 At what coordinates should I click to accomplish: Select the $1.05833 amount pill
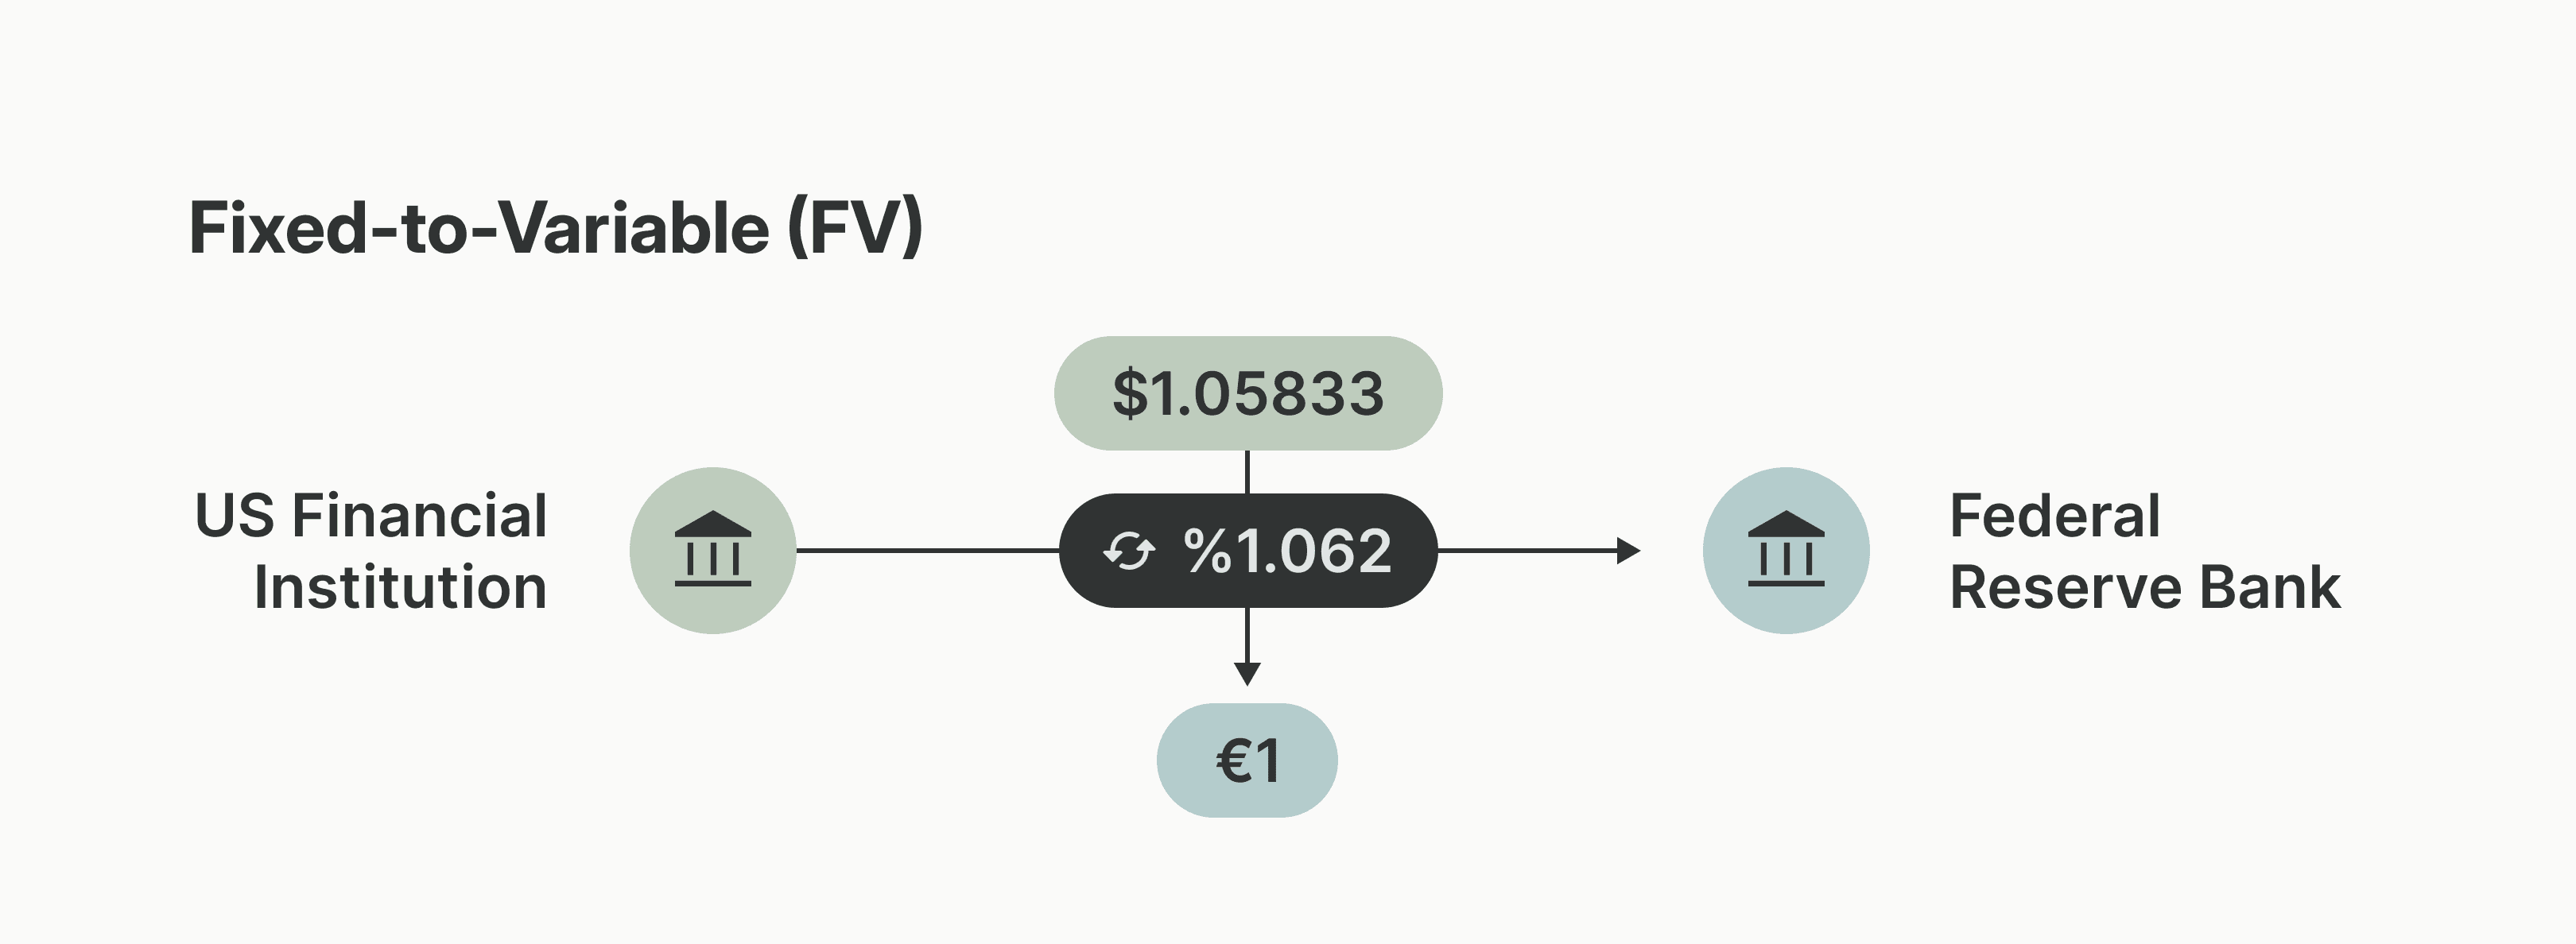[x=1248, y=393]
